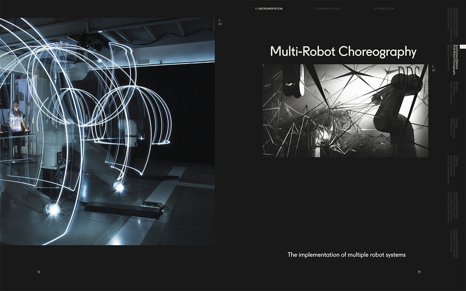Image resolution: width=466 pixels, height=291 pixels.
Task: Select the 2.02 label beside the robot image
Action: 433,68
